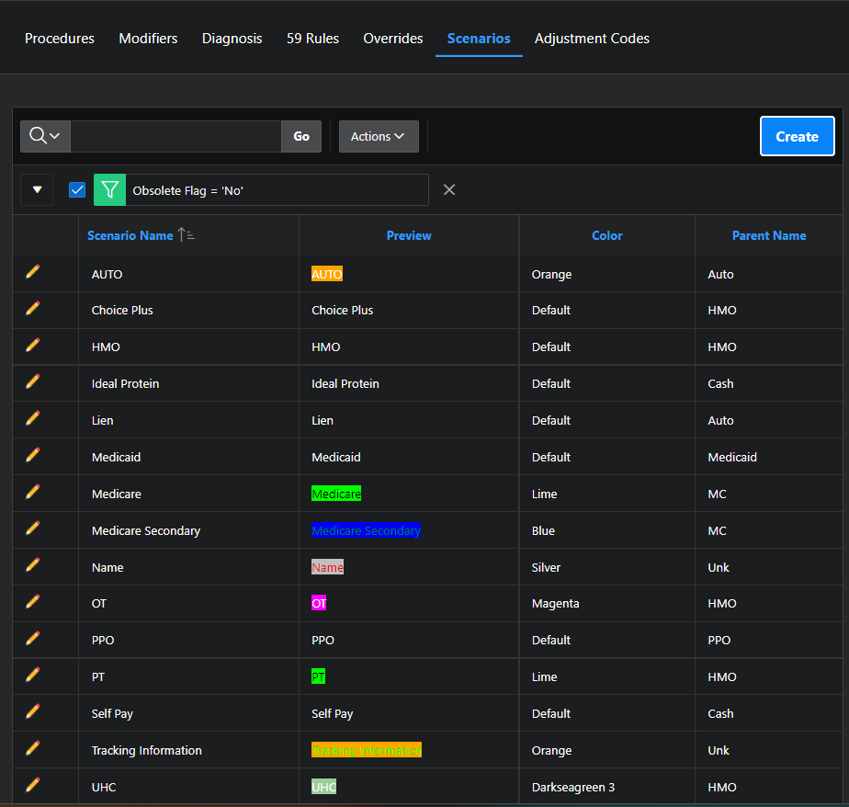Click the Obsolete Flag = 'No' filter text

(x=187, y=190)
